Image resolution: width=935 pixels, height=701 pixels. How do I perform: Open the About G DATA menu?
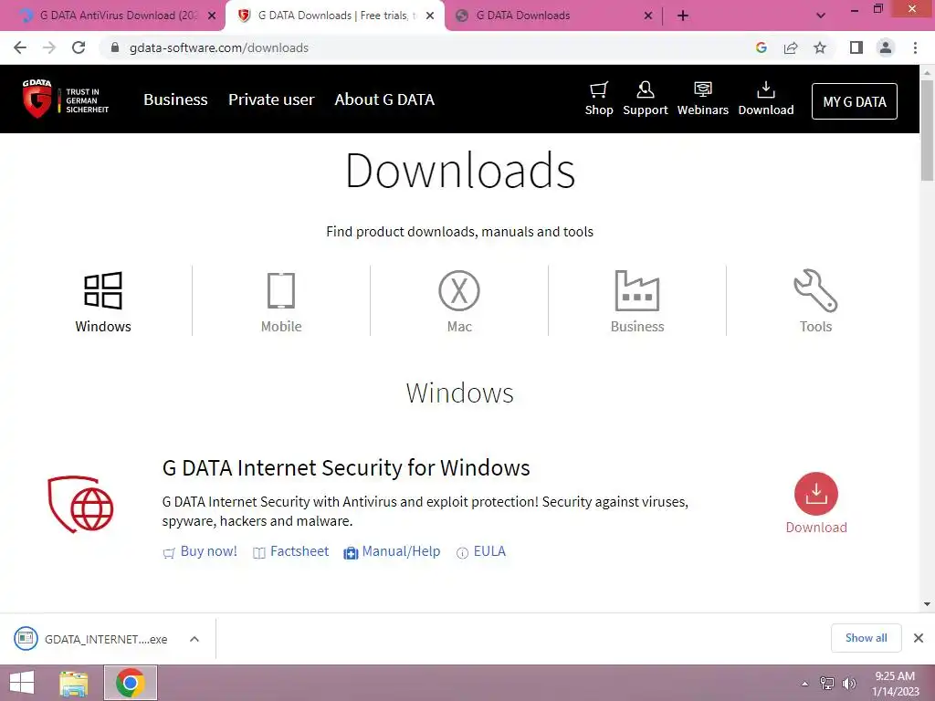coord(384,99)
